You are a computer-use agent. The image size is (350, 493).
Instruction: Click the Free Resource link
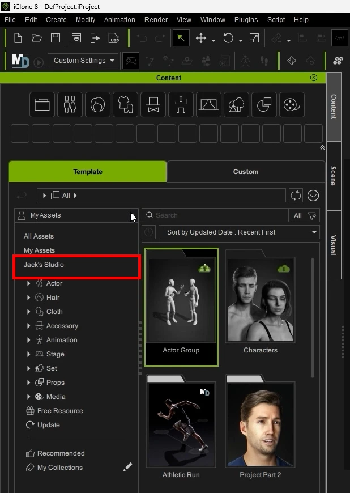60,411
